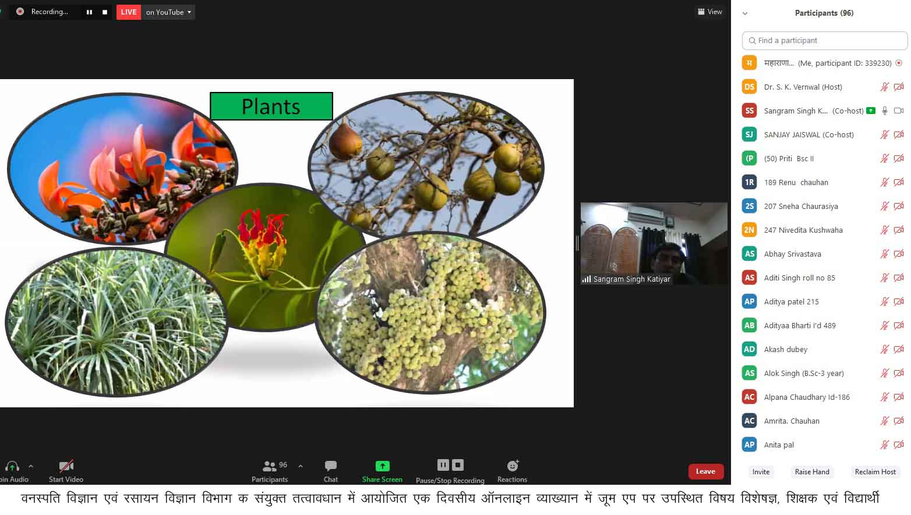Open the Reactions emoji icon
This screenshot has width=911, height=515.
[x=513, y=466]
